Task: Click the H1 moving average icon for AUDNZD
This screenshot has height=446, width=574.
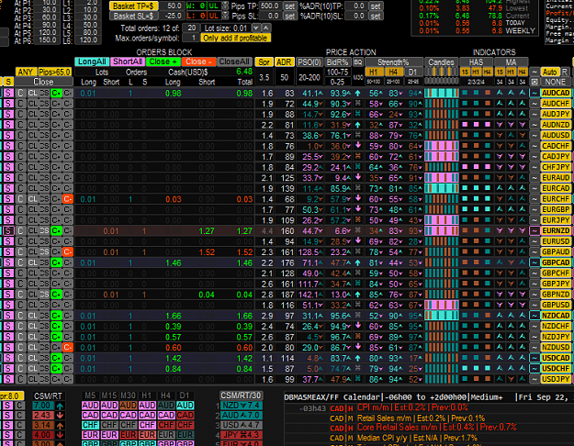Action: [511, 125]
